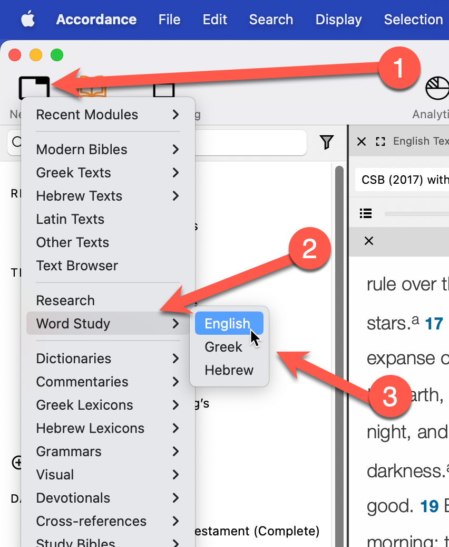This screenshot has height=547, width=449.
Task: Click the footnote marker after stars.
Action: point(415,319)
